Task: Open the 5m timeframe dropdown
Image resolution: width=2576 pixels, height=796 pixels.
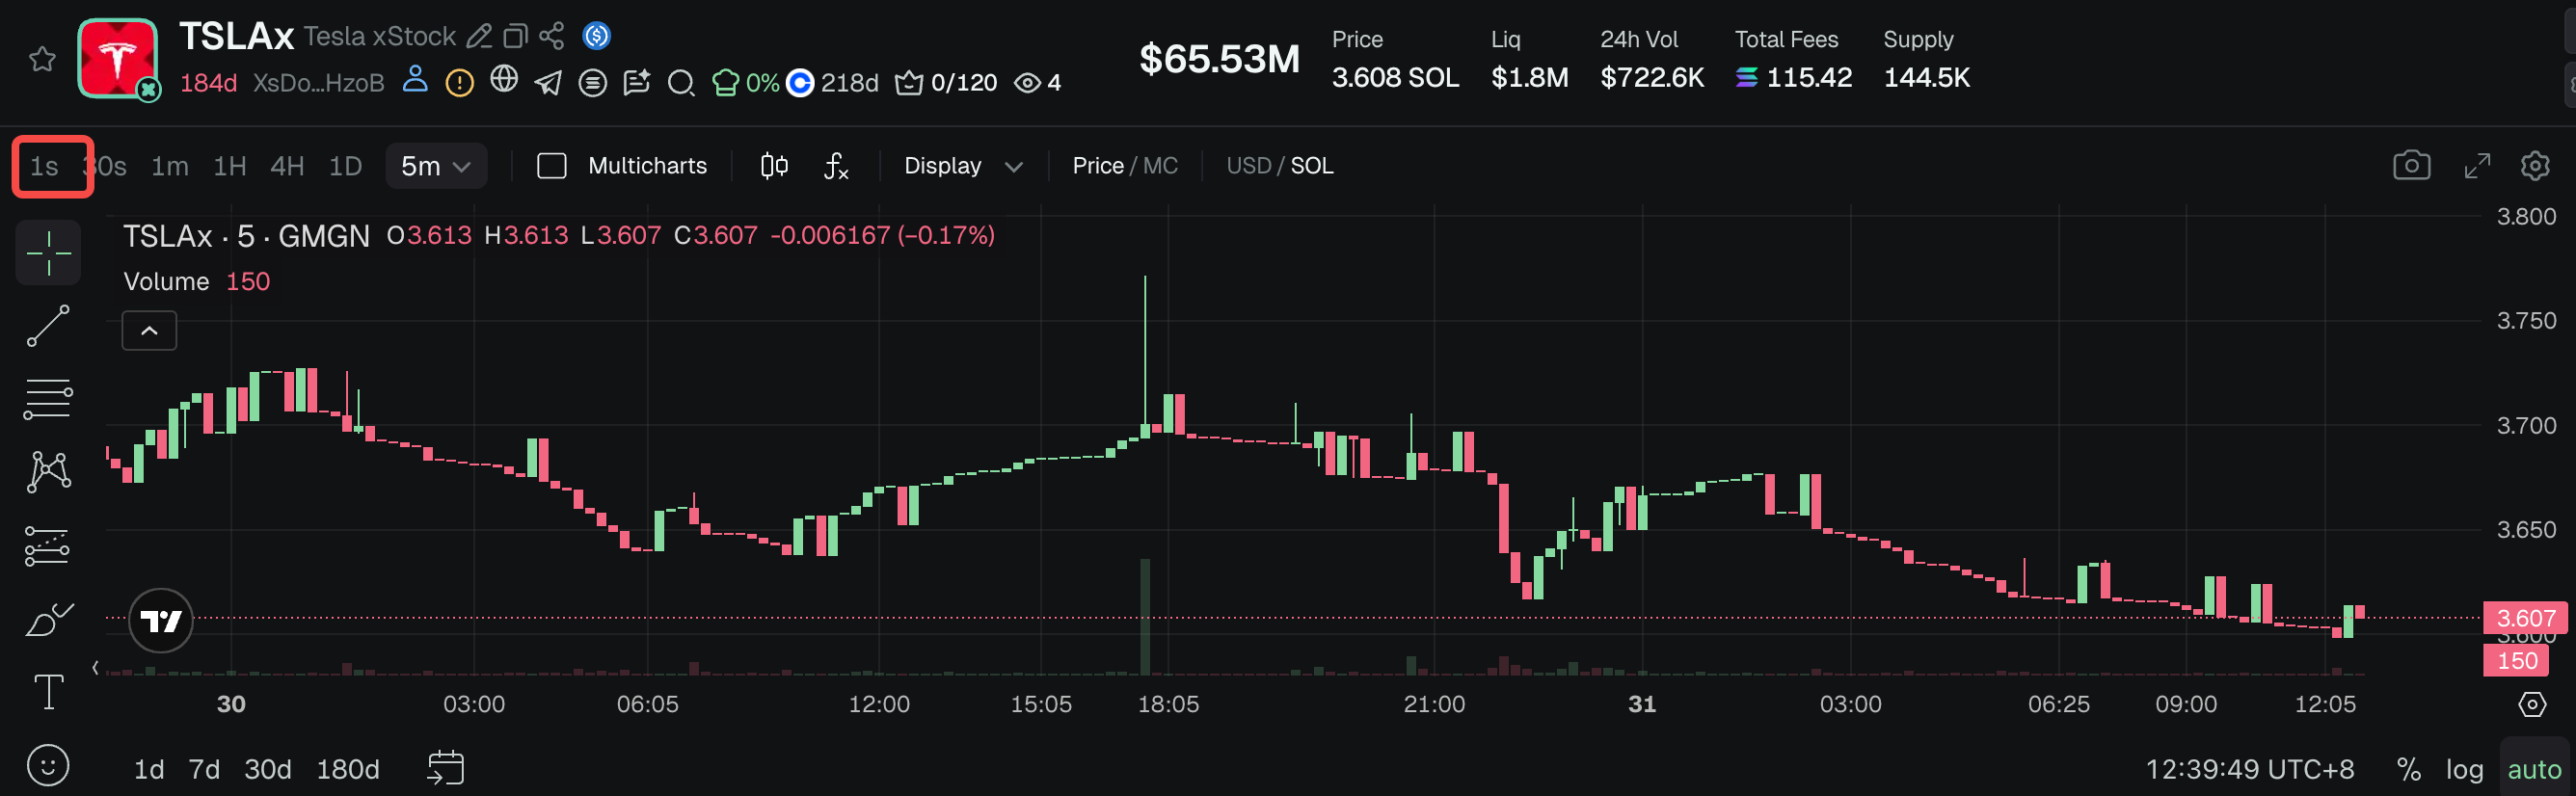Action: 436,166
